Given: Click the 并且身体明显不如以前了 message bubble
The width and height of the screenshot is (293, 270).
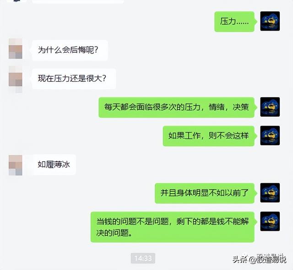Looking at the screenshot, I should tap(205, 193).
